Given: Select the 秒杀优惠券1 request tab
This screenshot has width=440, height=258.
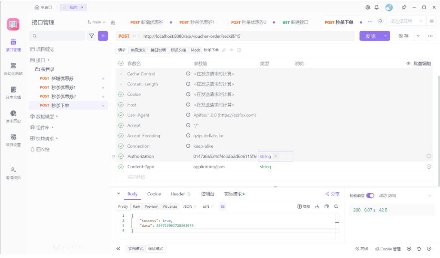Looking at the screenshot, I should click(x=197, y=22).
